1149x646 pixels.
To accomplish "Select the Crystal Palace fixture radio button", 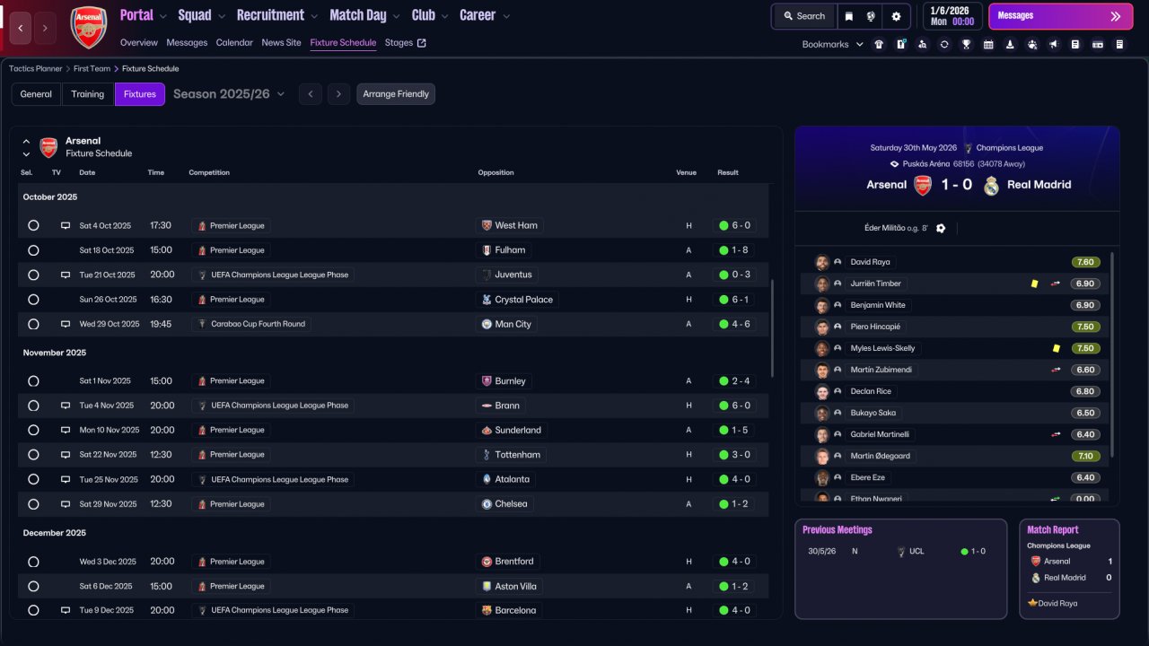I will pos(33,300).
